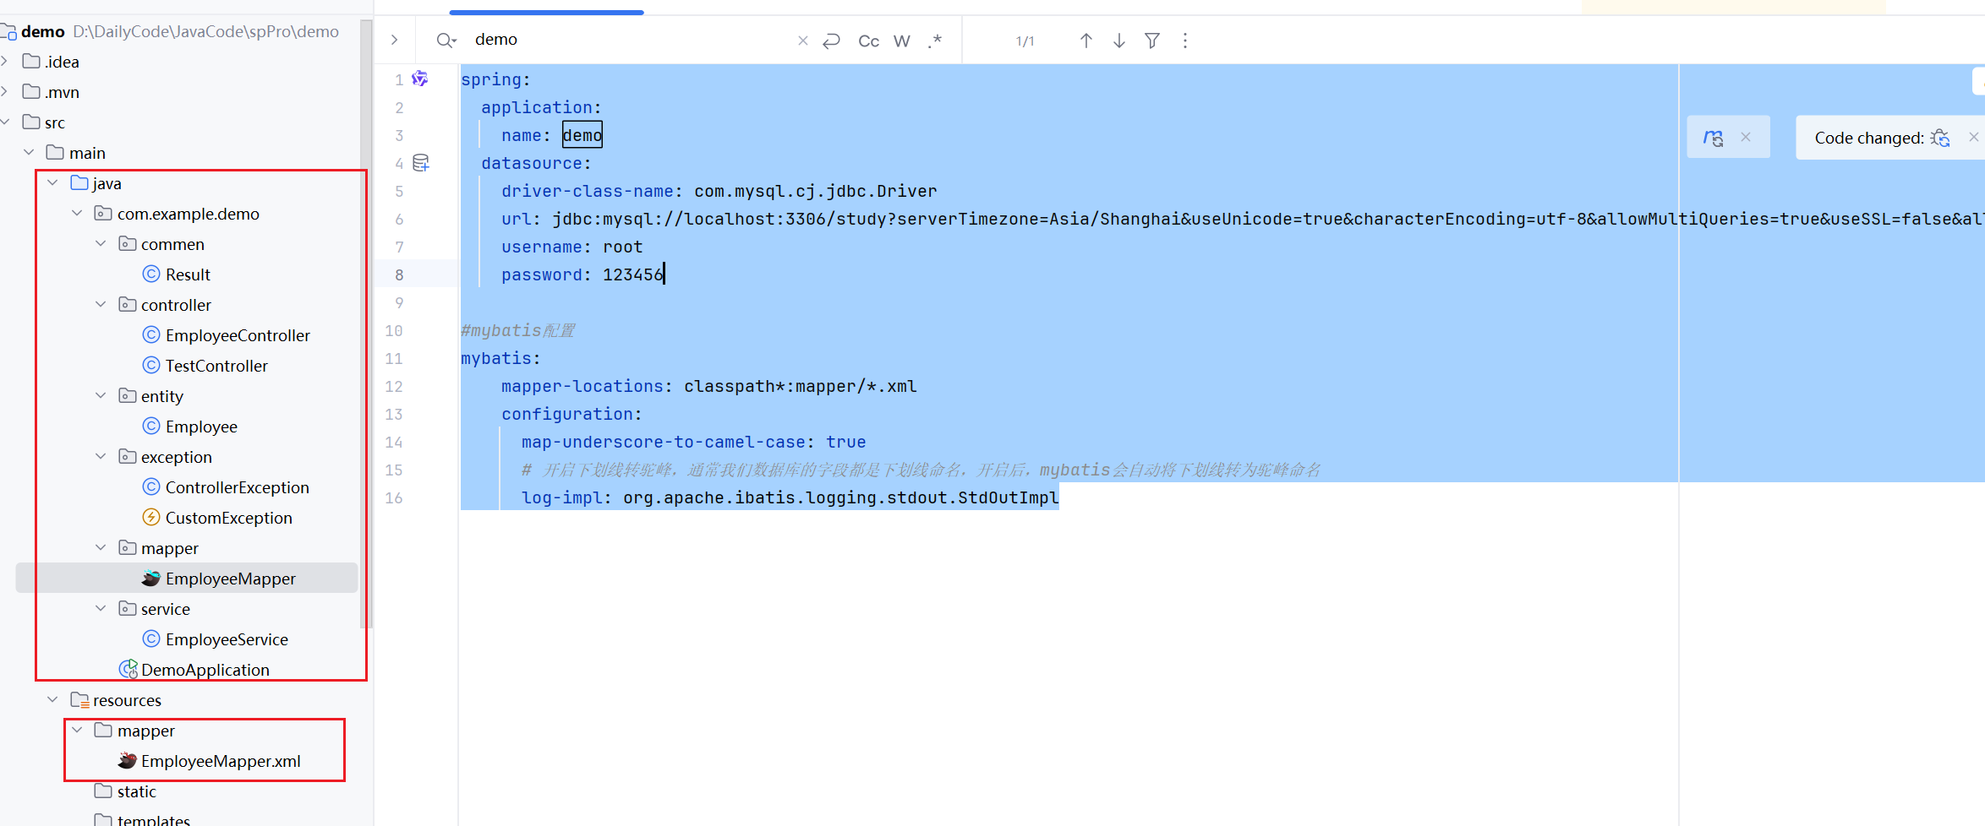Toggle Words (W) search option
Image resolution: width=1985 pixels, height=826 pixels.
pos(902,41)
